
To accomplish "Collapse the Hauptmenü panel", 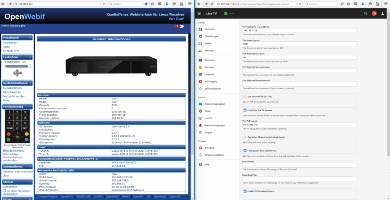I will click(30, 38).
